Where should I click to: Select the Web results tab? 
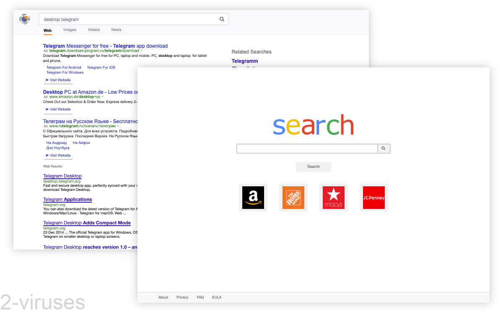click(47, 30)
